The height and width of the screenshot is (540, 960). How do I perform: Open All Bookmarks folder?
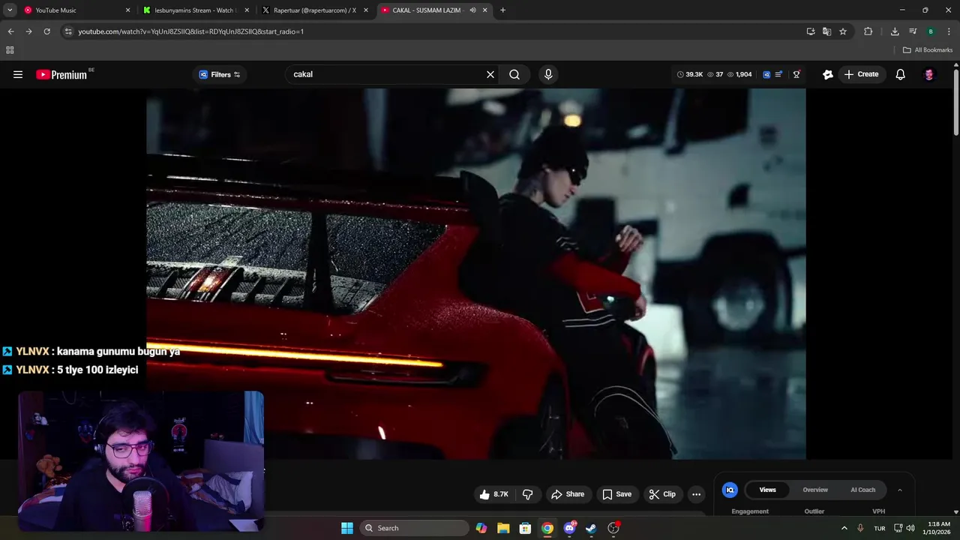coord(928,50)
